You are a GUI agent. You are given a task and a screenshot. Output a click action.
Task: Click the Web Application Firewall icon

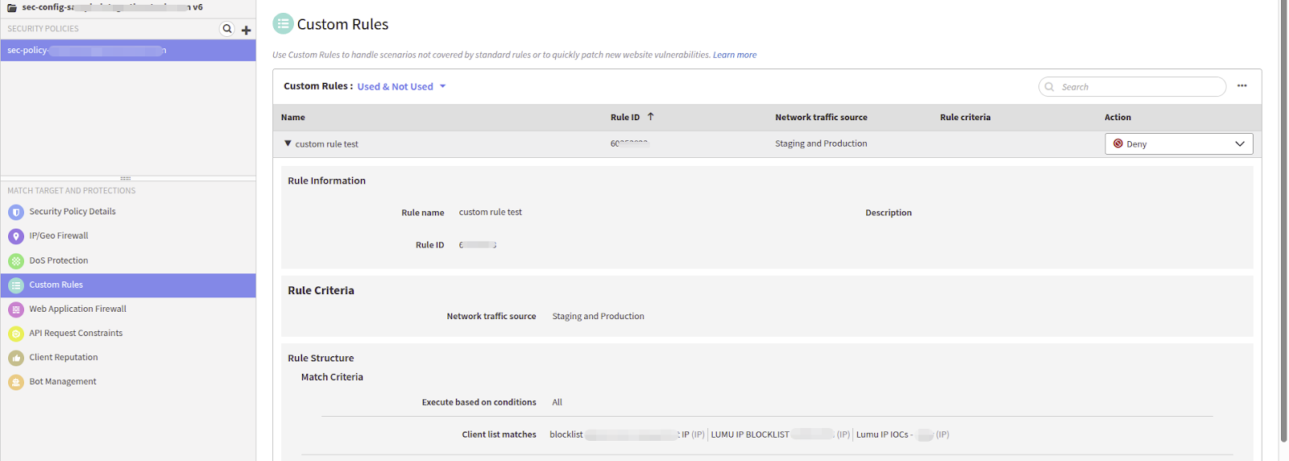click(16, 309)
